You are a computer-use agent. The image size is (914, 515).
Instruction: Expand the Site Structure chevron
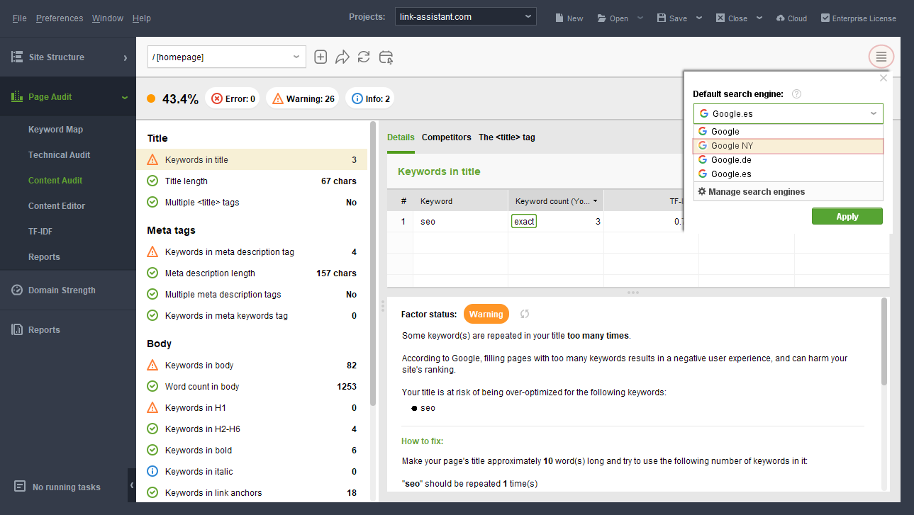[x=126, y=57]
